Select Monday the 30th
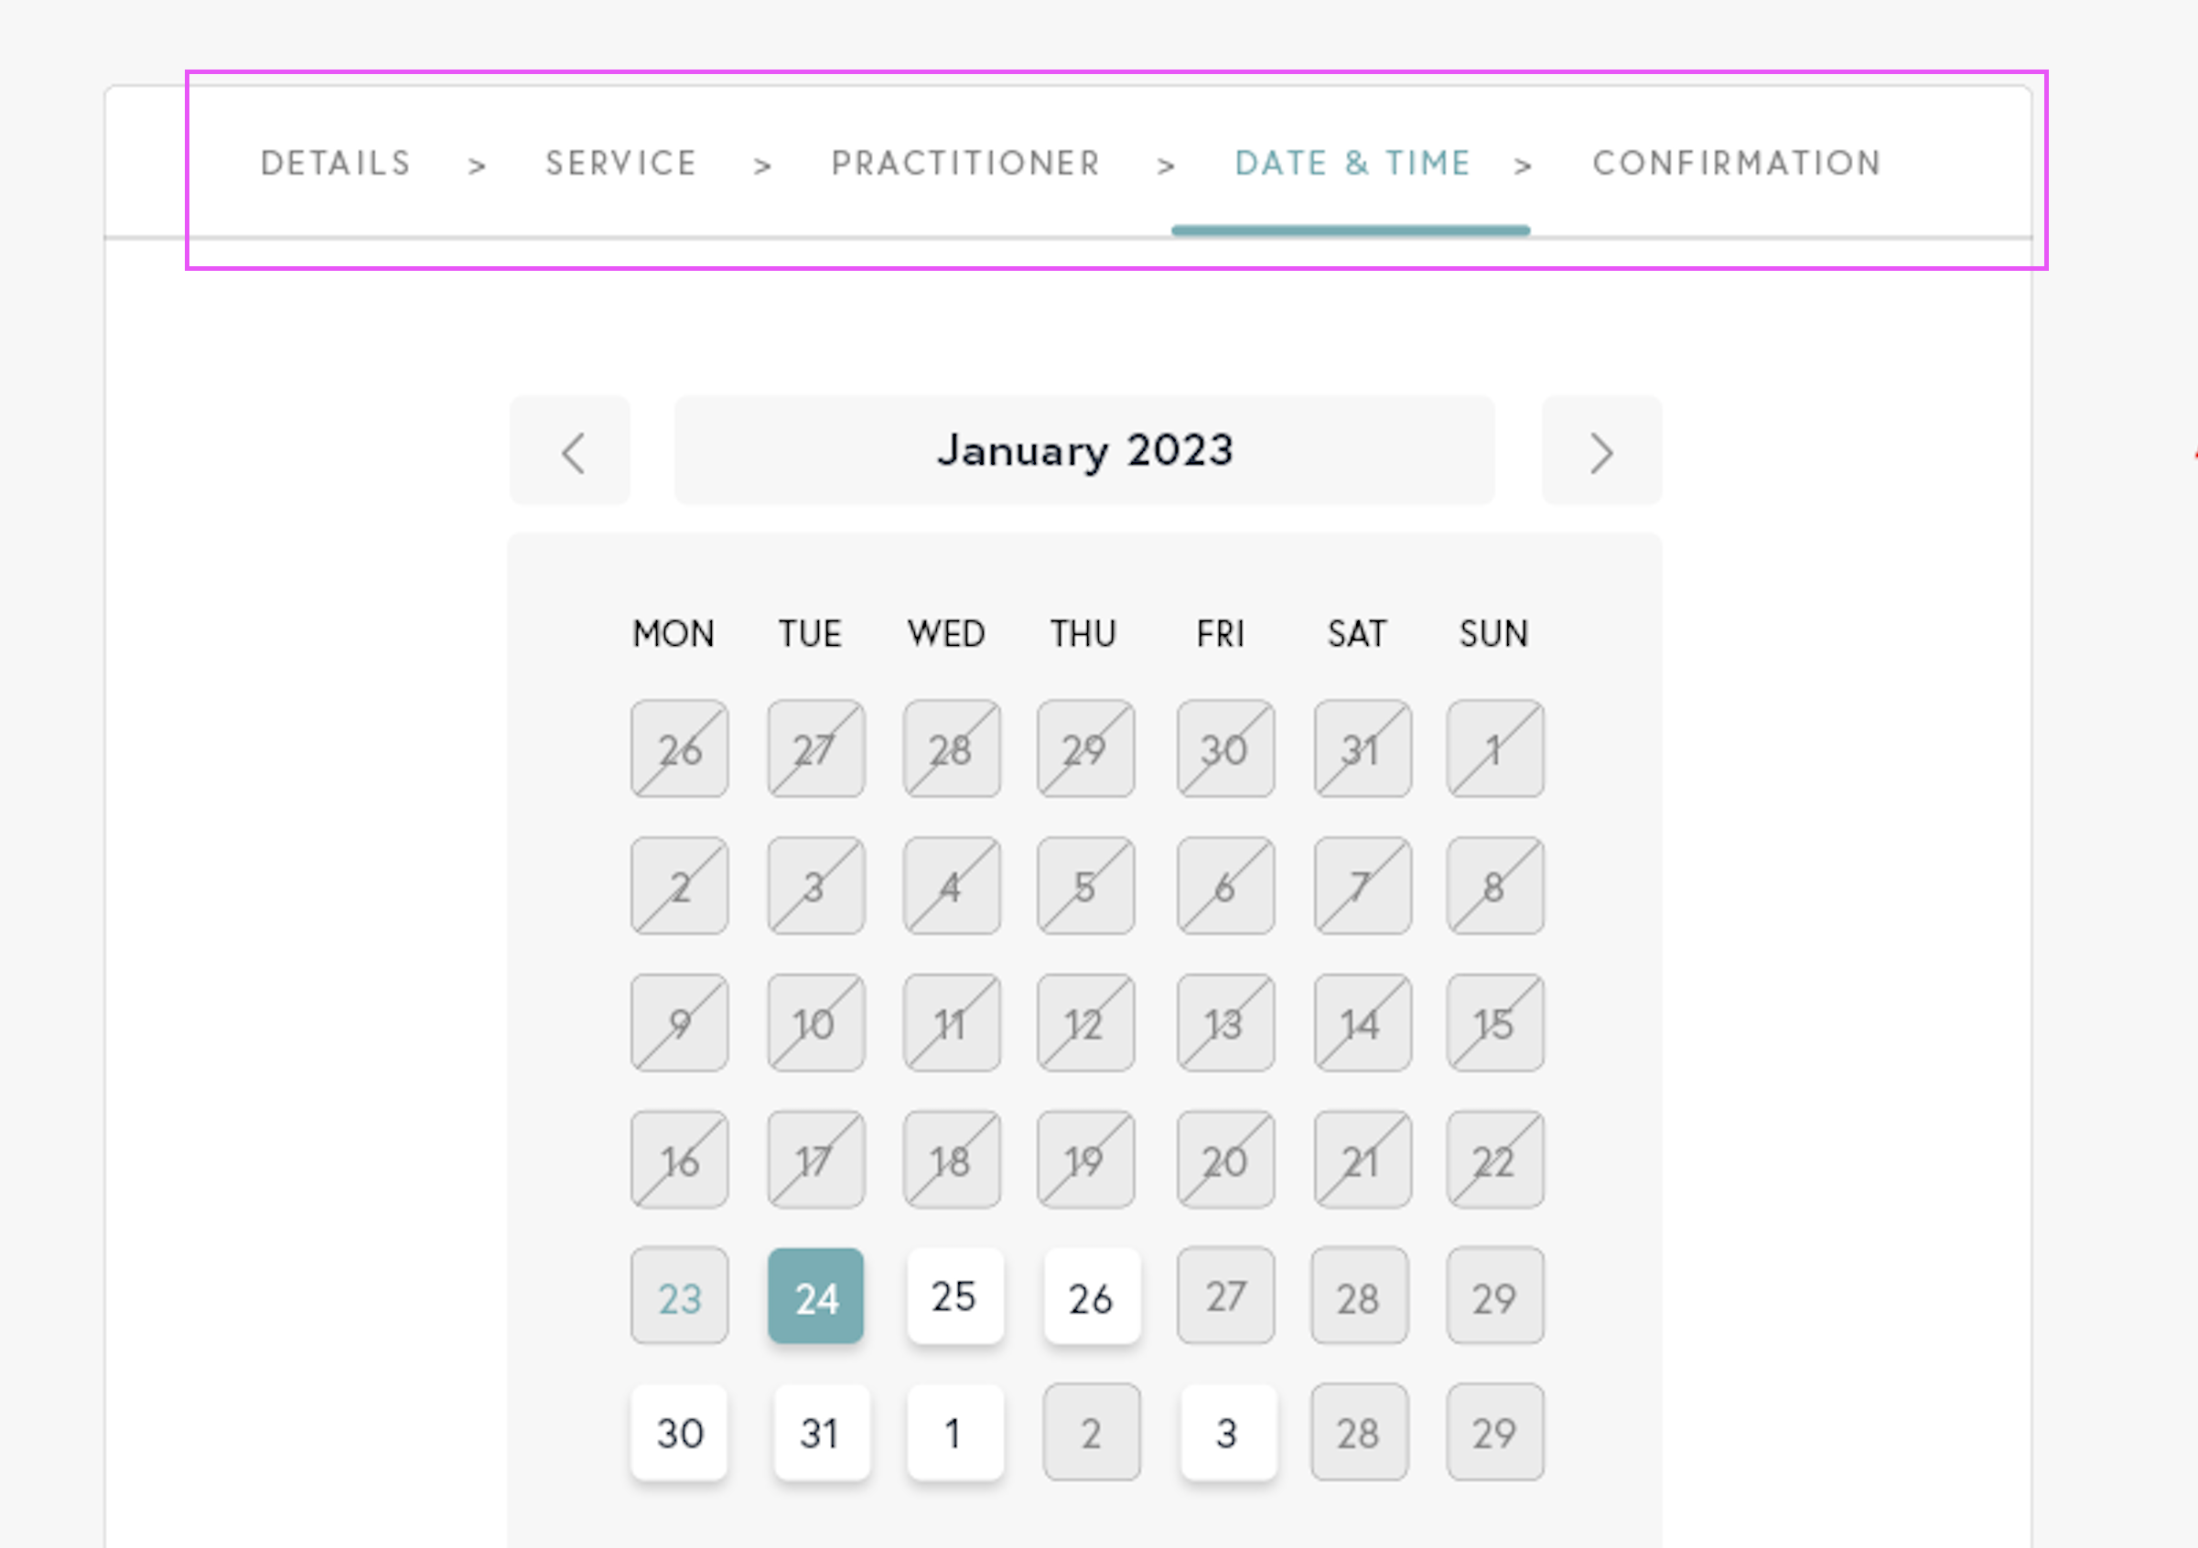2198x1548 pixels. click(680, 1432)
